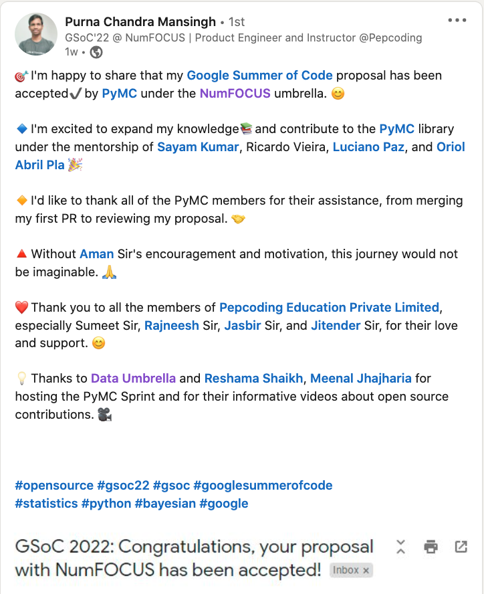Open the Google Summer of Code link
Viewport: 484px width, 594px height.
259,76
